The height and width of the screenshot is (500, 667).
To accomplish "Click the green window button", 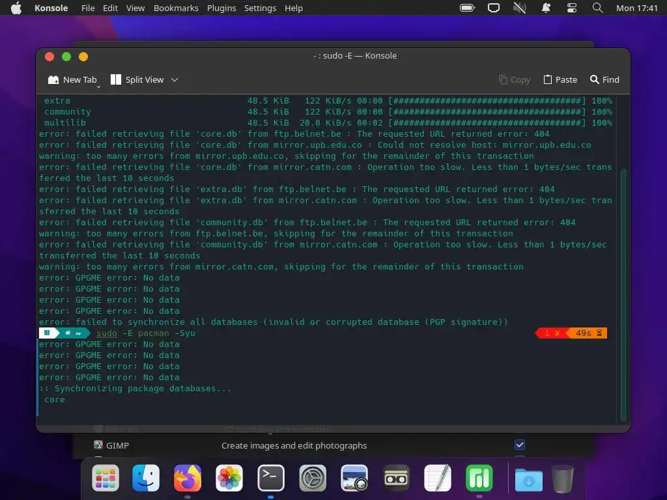I will (66, 57).
